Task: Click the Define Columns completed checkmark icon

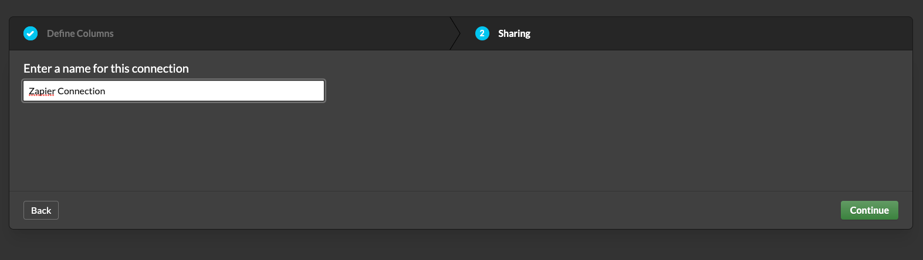Action: 31,33
